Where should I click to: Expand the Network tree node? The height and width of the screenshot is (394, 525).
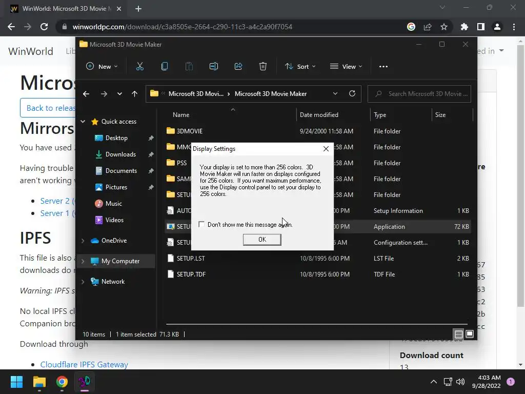[83, 282]
